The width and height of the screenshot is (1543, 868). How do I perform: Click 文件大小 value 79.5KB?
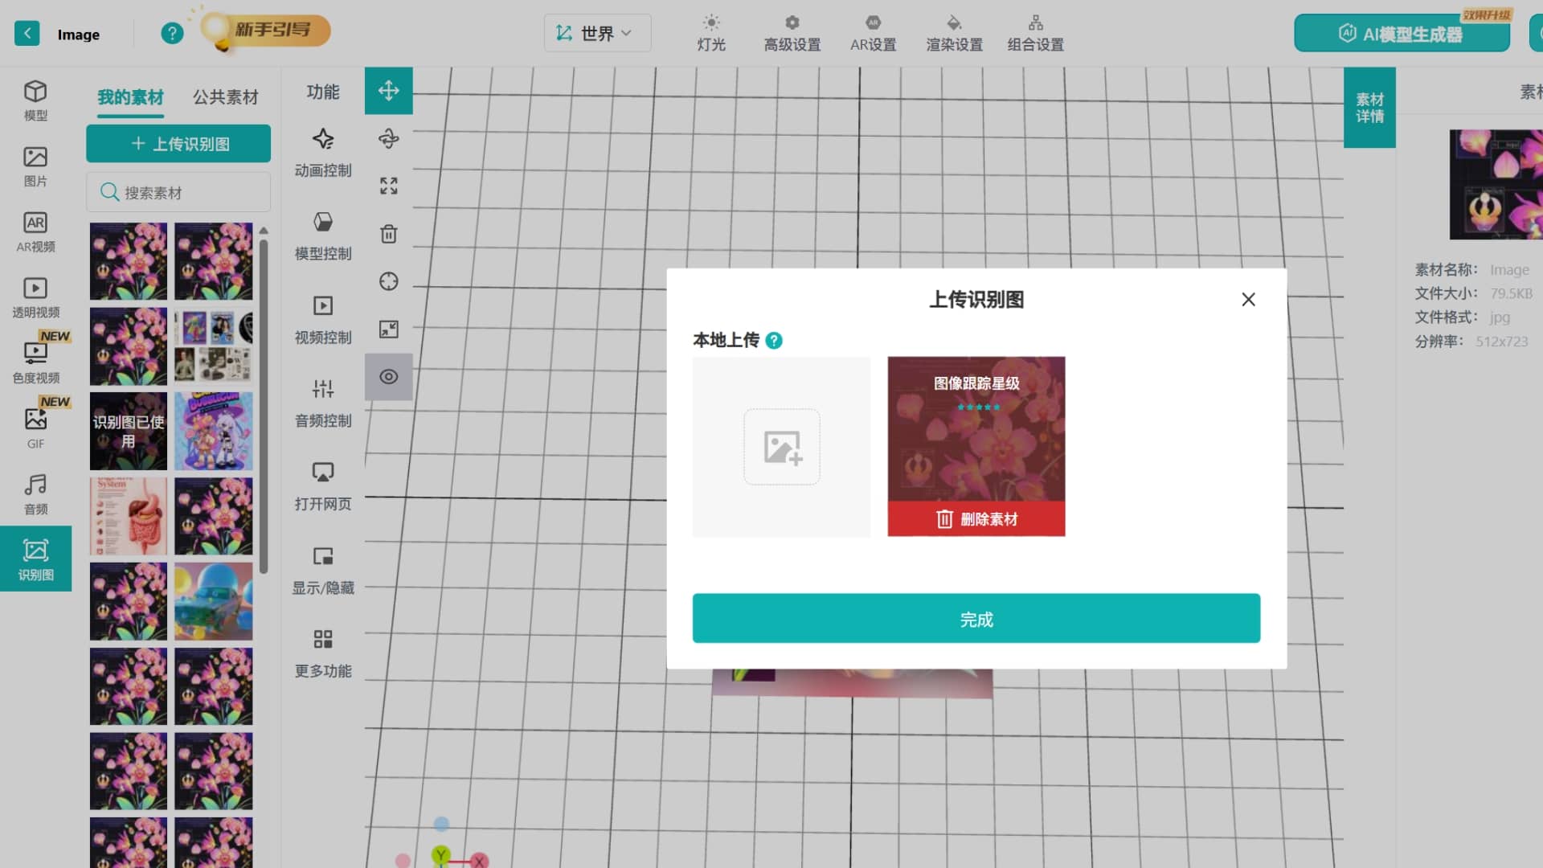[x=1511, y=293]
